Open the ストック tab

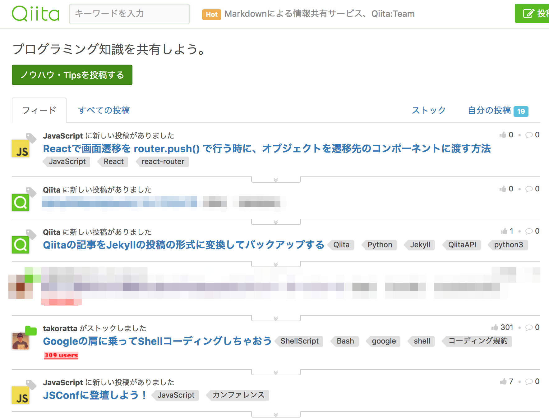pos(428,110)
